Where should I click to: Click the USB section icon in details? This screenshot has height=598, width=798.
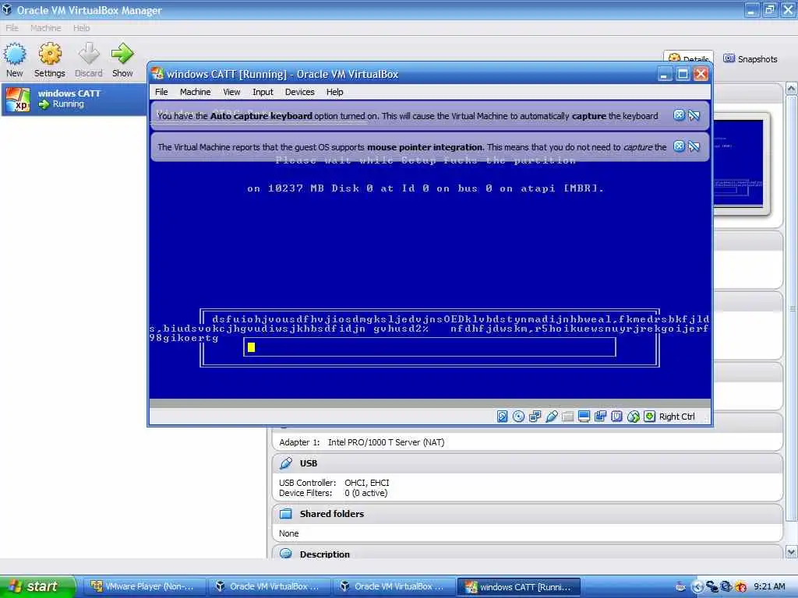tap(286, 463)
